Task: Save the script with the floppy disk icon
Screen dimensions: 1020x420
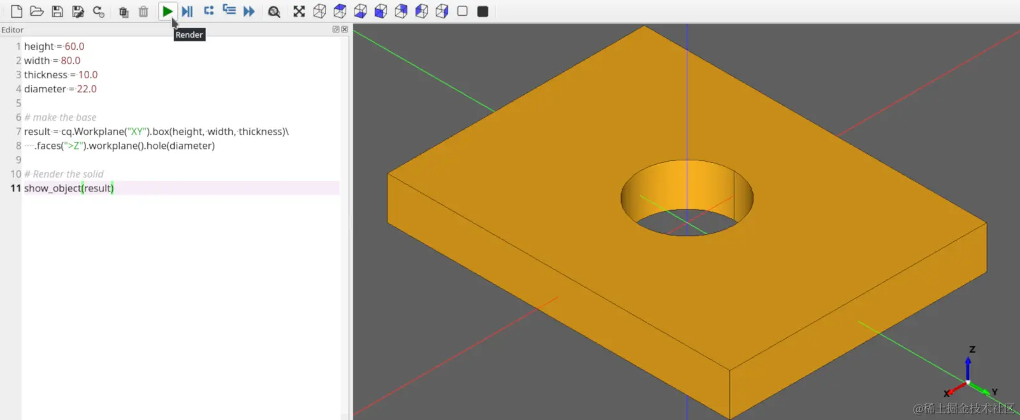Action: click(57, 11)
